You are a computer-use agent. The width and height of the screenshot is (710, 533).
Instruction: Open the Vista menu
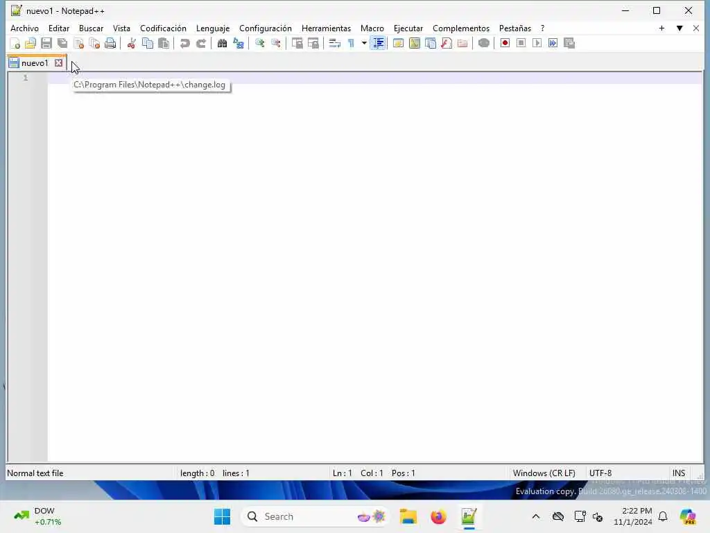[x=121, y=28]
